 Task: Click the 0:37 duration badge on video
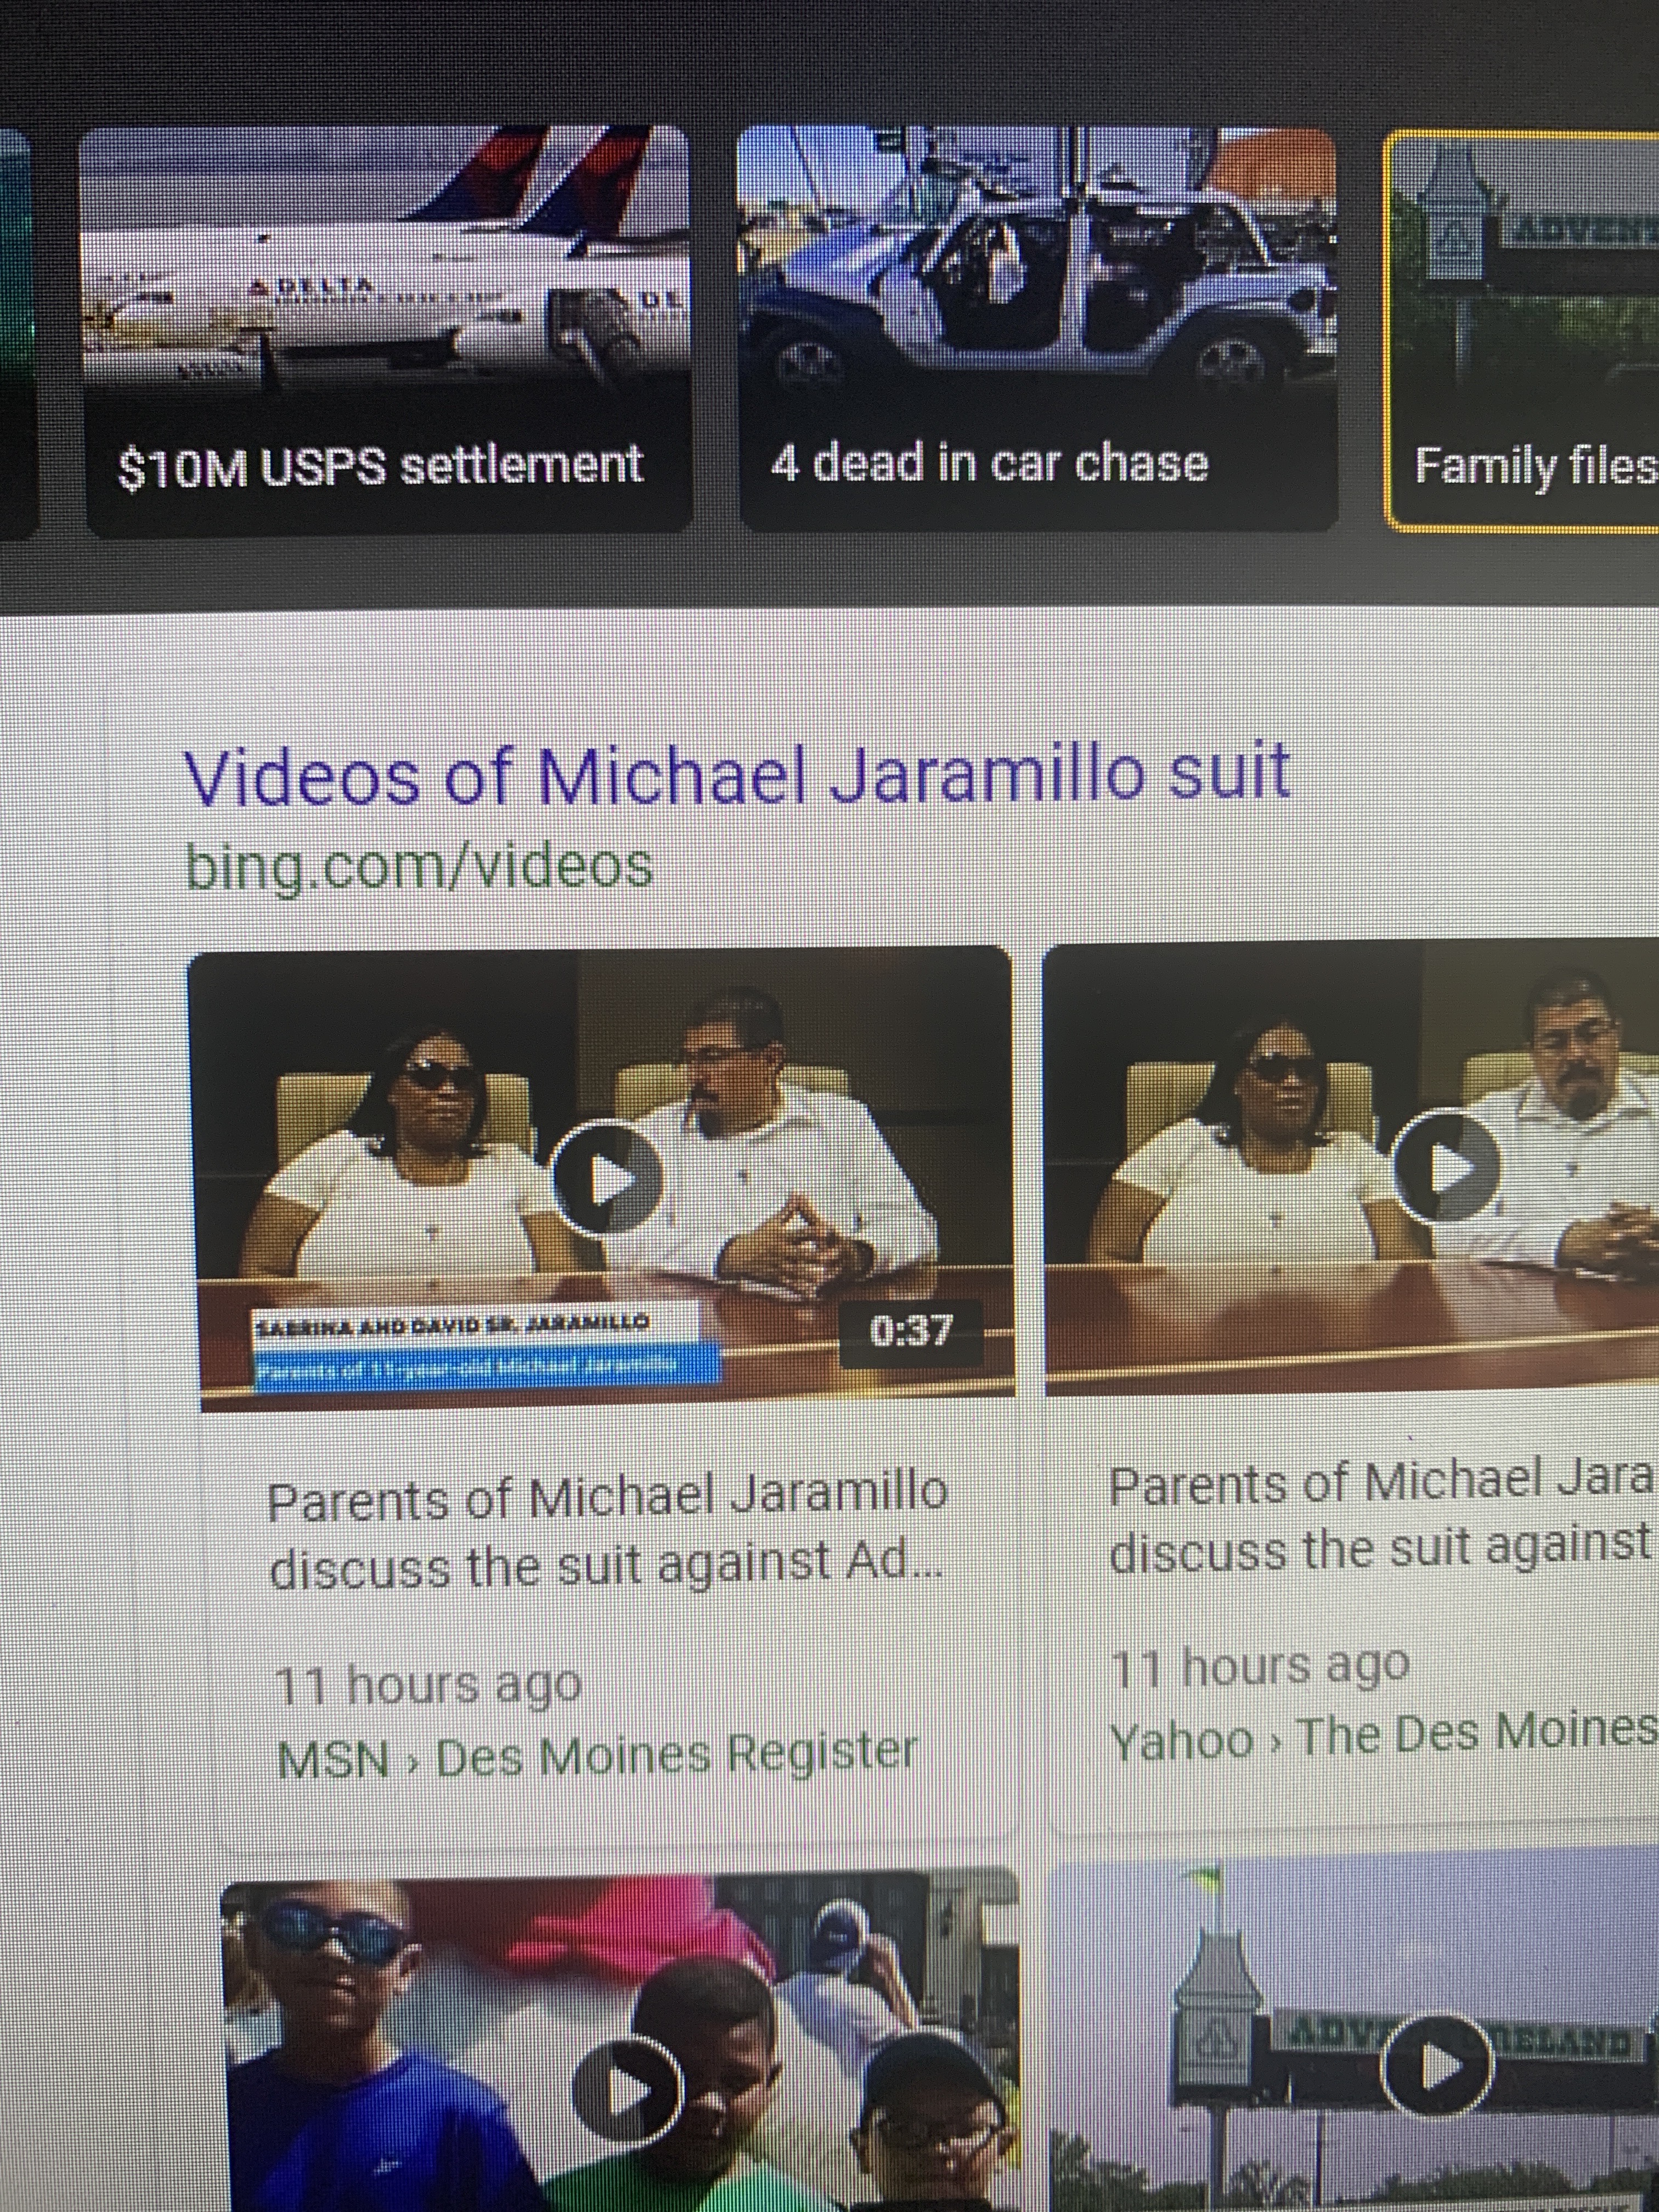[911, 1332]
